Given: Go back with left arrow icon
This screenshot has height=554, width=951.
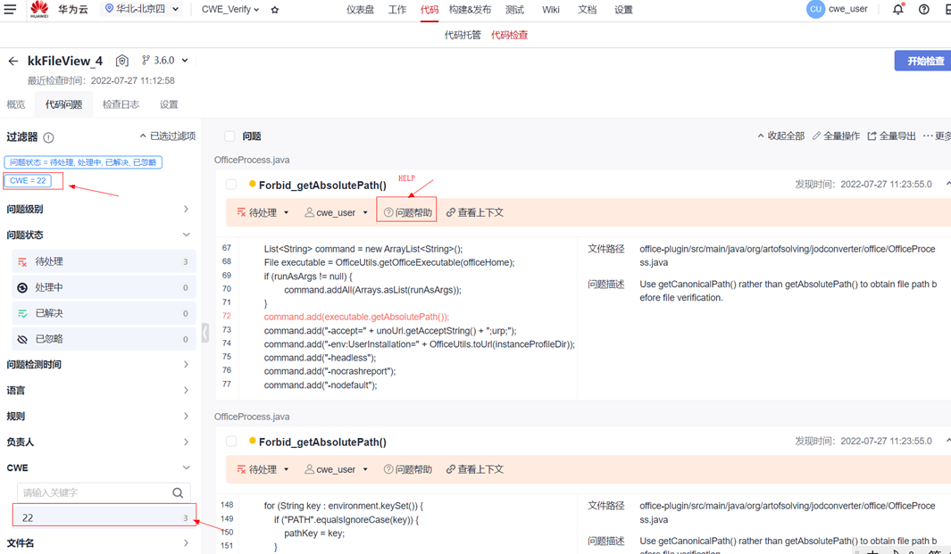Looking at the screenshot, I should coord(13,61).
